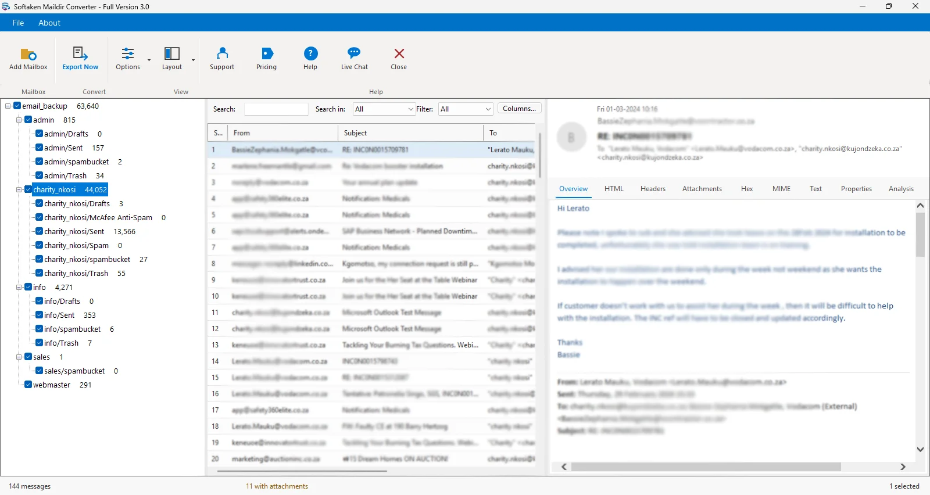Open the Help question mark icon
930x495 pixels.
[x=311, y=53]
